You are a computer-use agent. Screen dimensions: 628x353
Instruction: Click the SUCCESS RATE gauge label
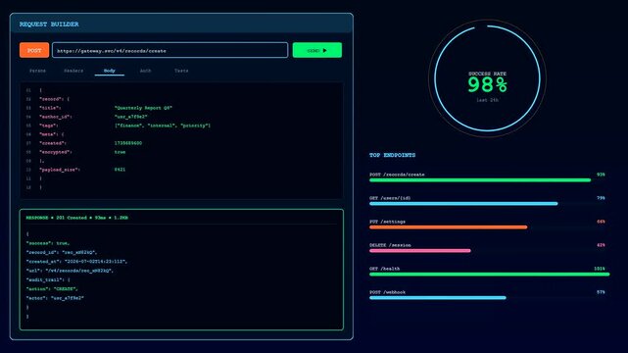(488, 74)
